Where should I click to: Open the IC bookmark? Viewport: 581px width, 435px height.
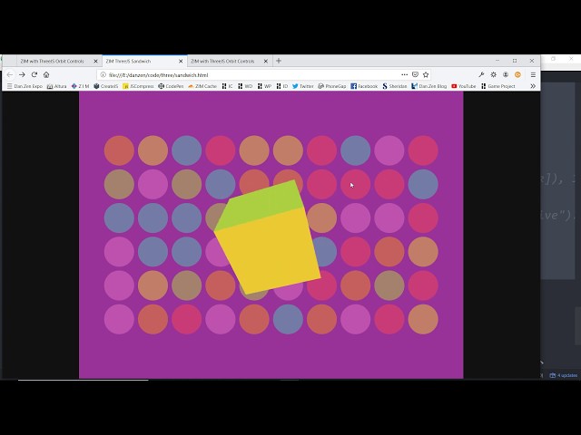pos(227,86)
